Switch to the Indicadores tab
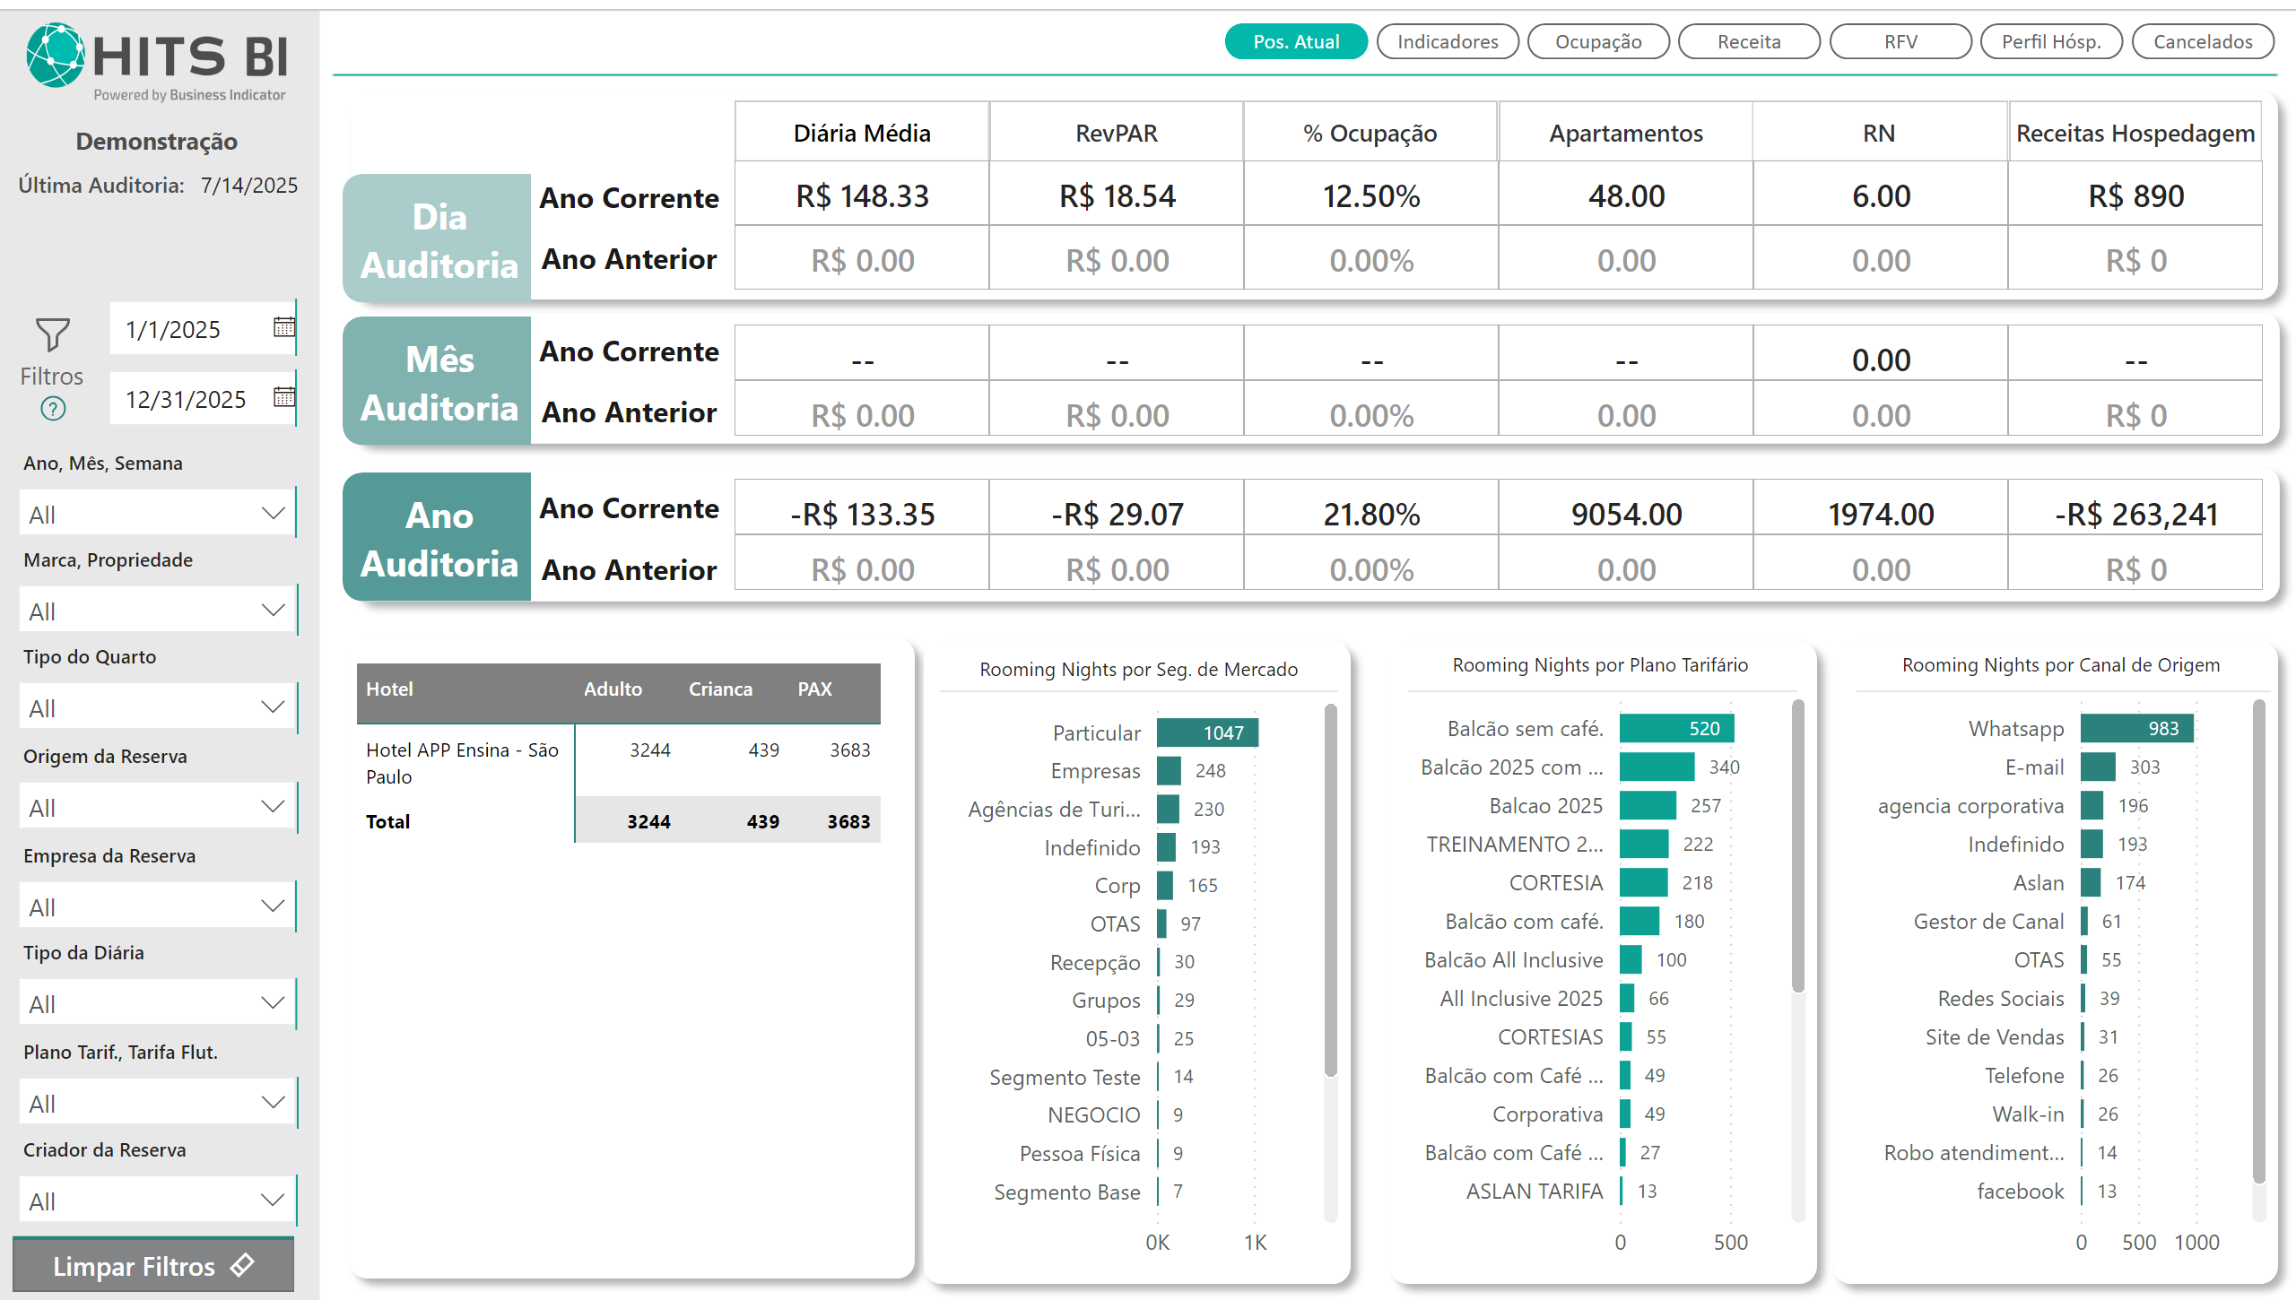The width and height of the screenshot is (2296, 1309). 1446,41
